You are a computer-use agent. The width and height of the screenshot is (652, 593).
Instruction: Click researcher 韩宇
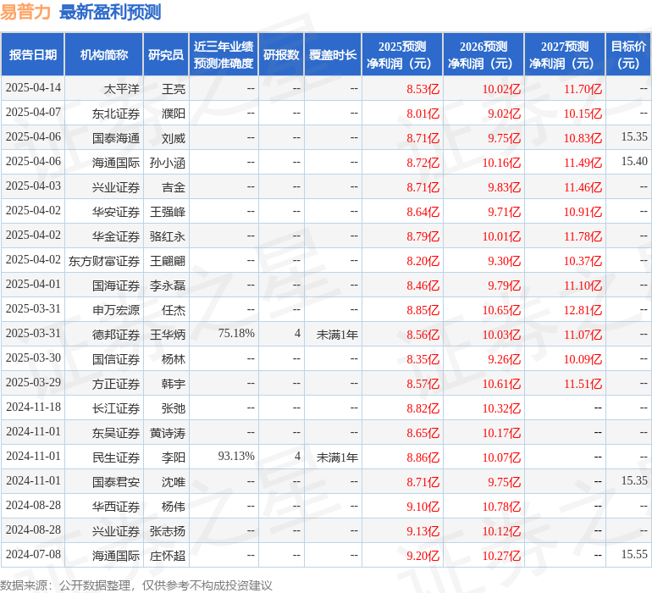(x=174, y=384)
